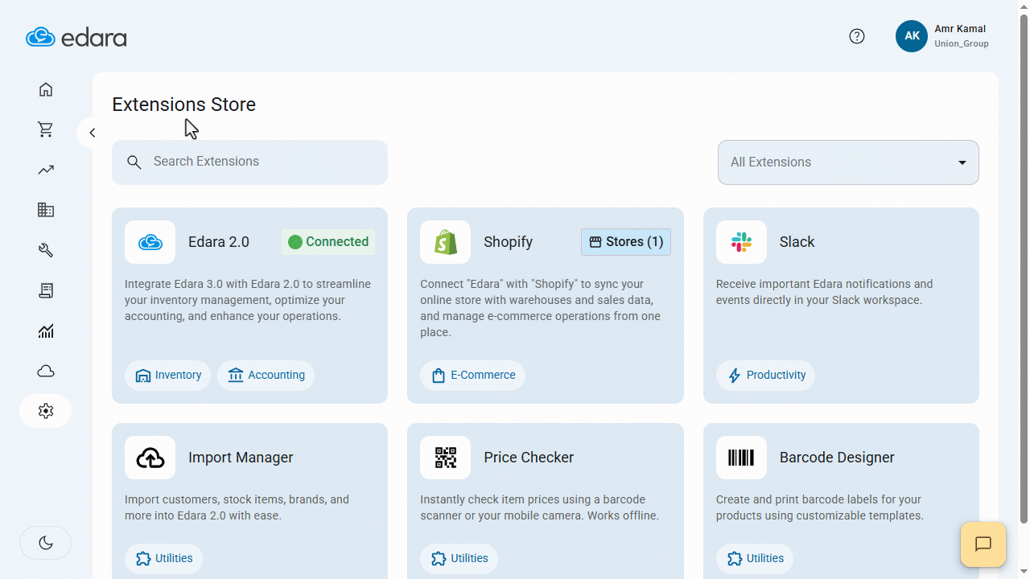Focus the Search Extensions field

pos(249,162)
